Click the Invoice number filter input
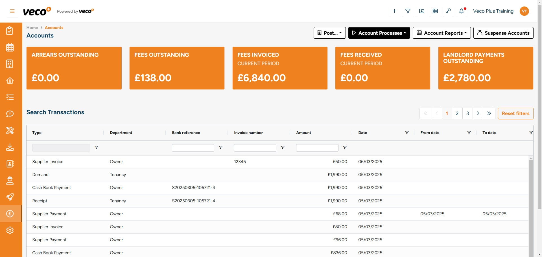The width and height of the screenshot is (542, 257). tap(255, 148)
